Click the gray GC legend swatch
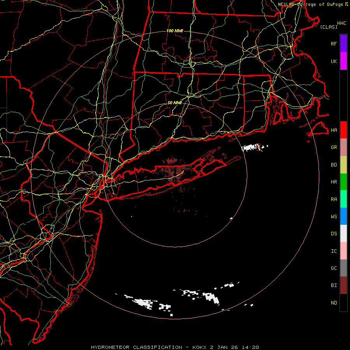350x350 pixels. [343, 268]
